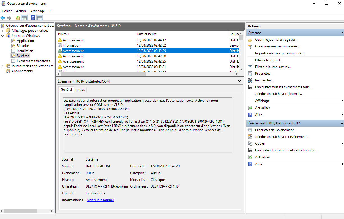The width and height of the screenshot is (344, 219).
Task: Click the Filtrer le journal actuel funnel icon
Action: (250, 67)
